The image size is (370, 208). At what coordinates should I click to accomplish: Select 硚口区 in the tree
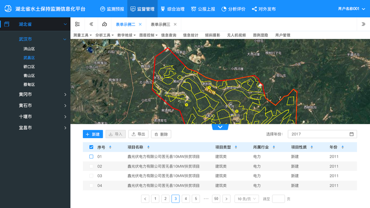[x=29, y=67]
